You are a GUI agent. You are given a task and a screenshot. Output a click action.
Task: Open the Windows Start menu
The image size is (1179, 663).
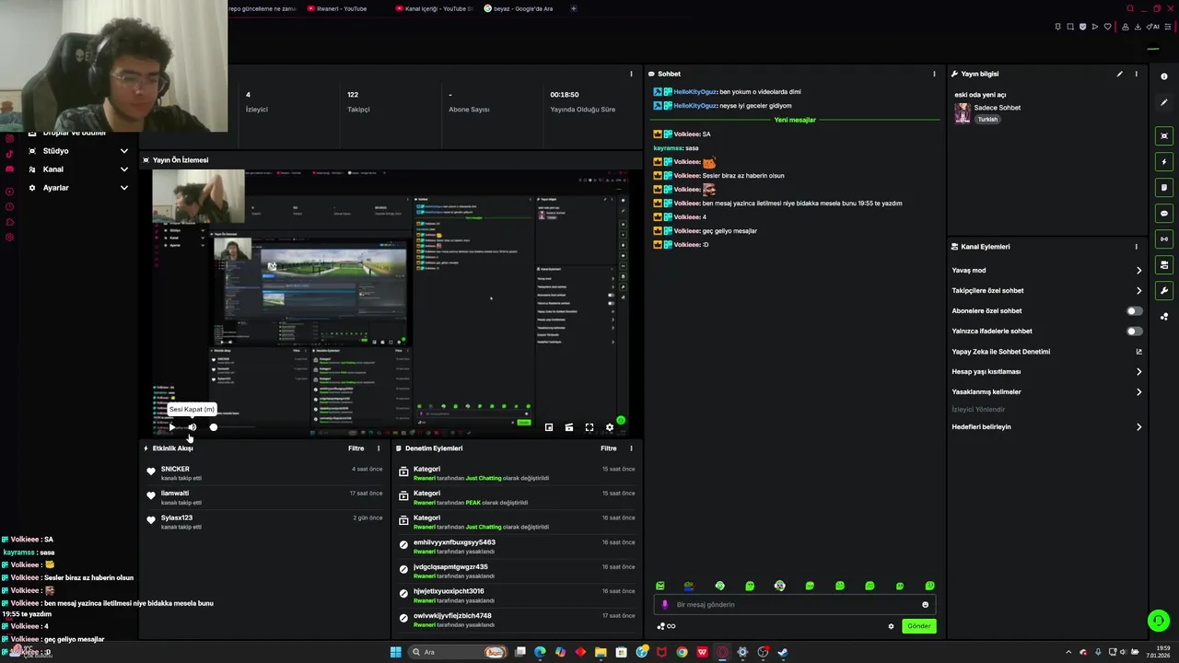[x=396, y=652]
